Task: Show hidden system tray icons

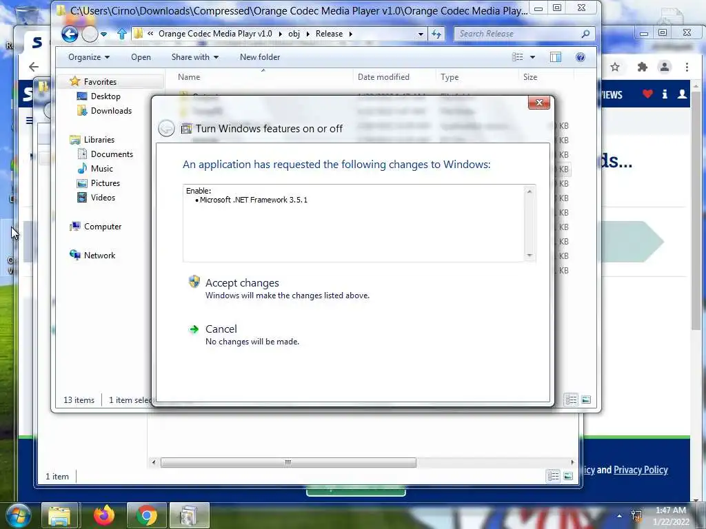Action: tap(620, 516)
